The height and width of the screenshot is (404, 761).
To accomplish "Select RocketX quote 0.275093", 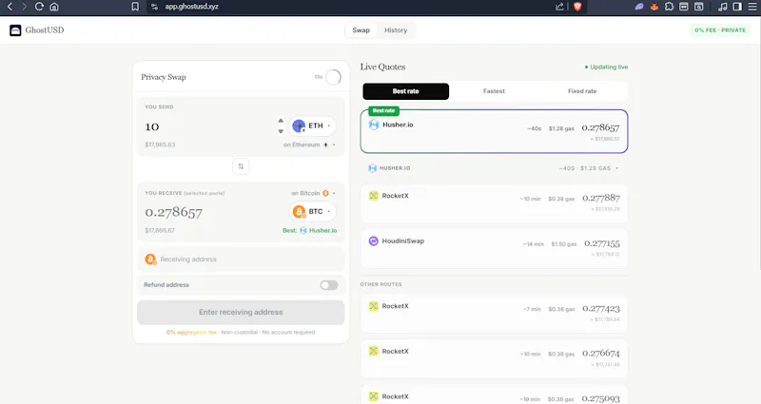I will tap(494, 394).
